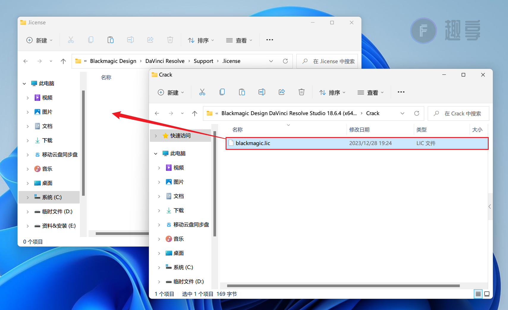Switch Crack window to large icons view
The height and width of the screenshot is (310, 508).
[487, 294]
